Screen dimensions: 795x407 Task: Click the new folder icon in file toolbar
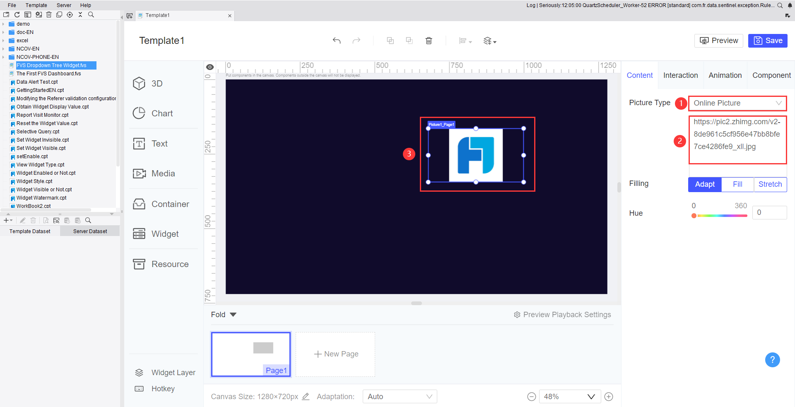[x=6, y=14]
